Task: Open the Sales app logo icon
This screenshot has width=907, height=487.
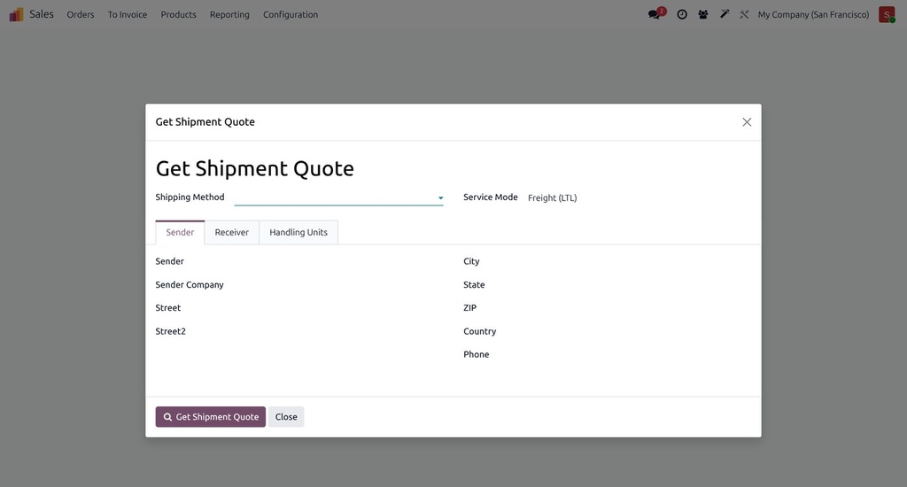Action: (16, 14)
